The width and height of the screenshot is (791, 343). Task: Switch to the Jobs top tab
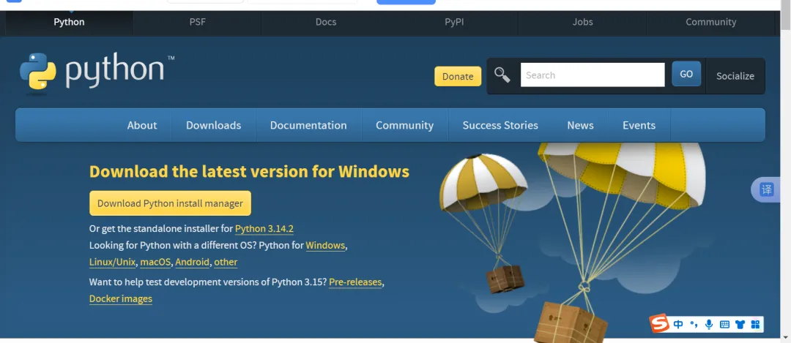(583, 22)
